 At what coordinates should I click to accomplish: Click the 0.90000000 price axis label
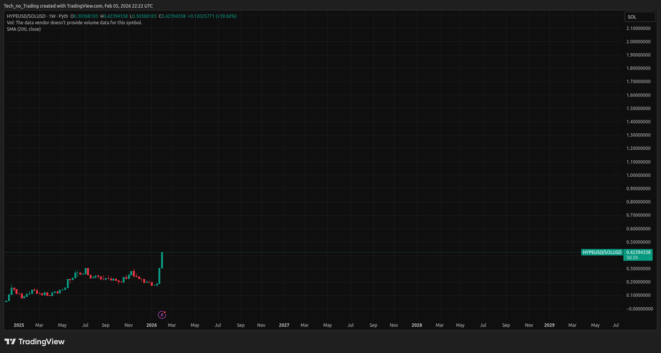click(640, 188)
